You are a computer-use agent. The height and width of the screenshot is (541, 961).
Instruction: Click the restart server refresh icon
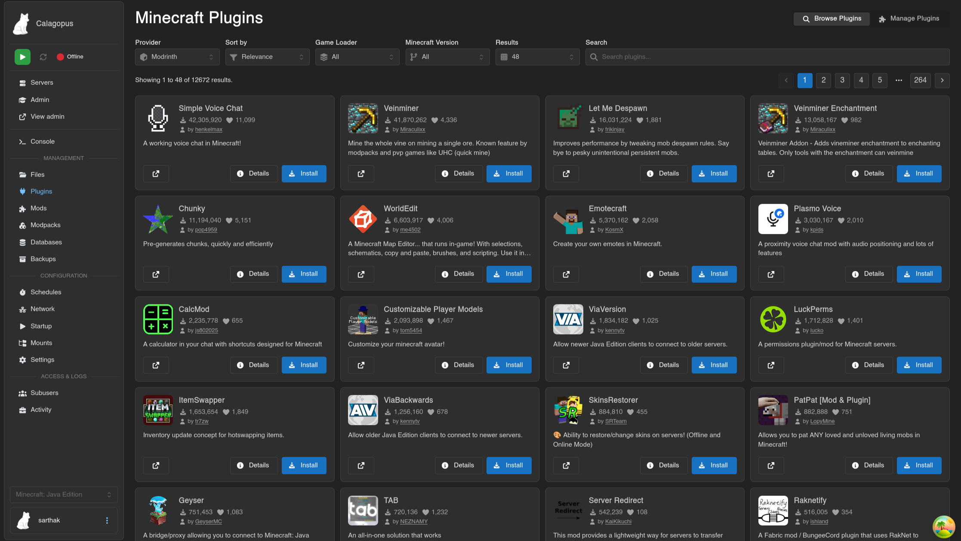pos(43,57)
